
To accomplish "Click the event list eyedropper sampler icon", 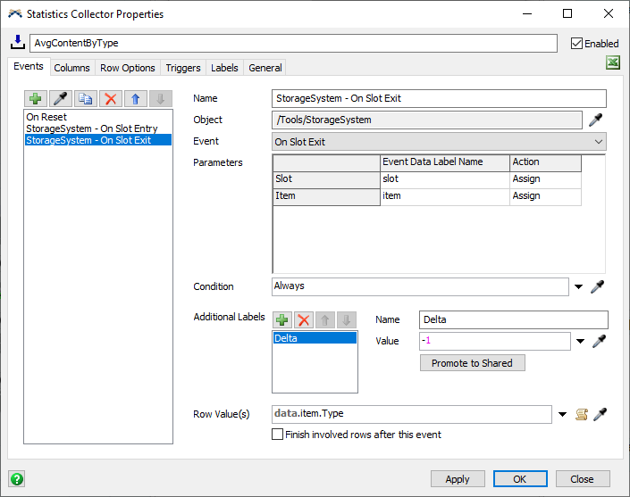I will pyautogui.click(x=62, y=99).
